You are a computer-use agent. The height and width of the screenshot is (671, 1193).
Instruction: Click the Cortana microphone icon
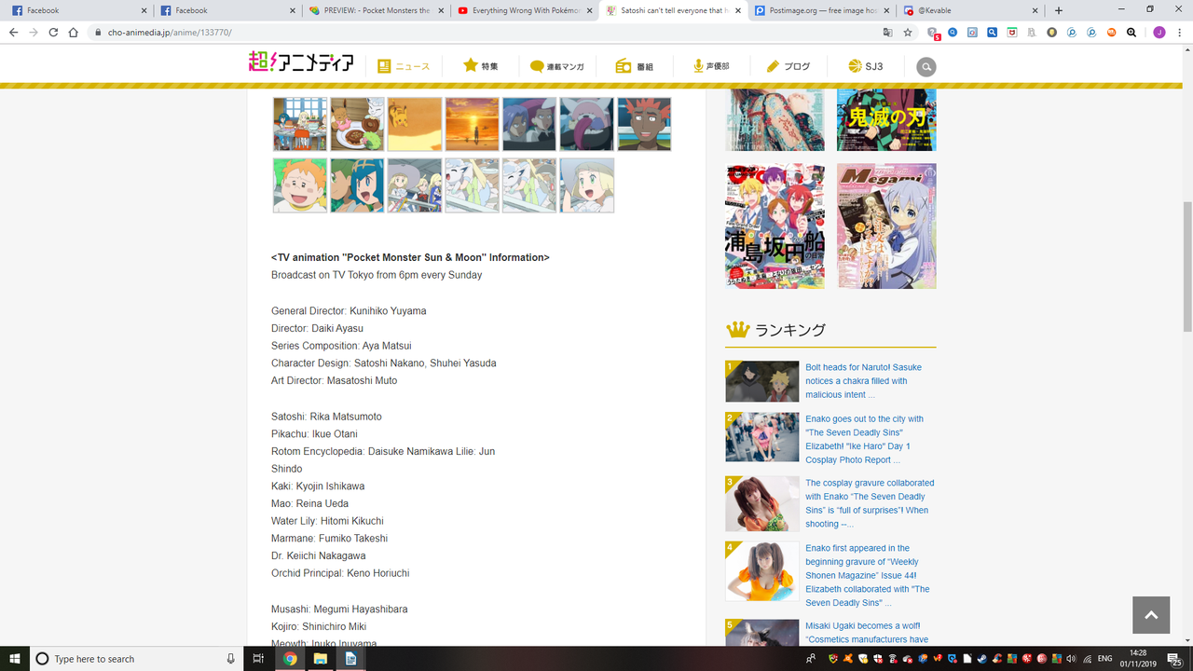point(230,659)
